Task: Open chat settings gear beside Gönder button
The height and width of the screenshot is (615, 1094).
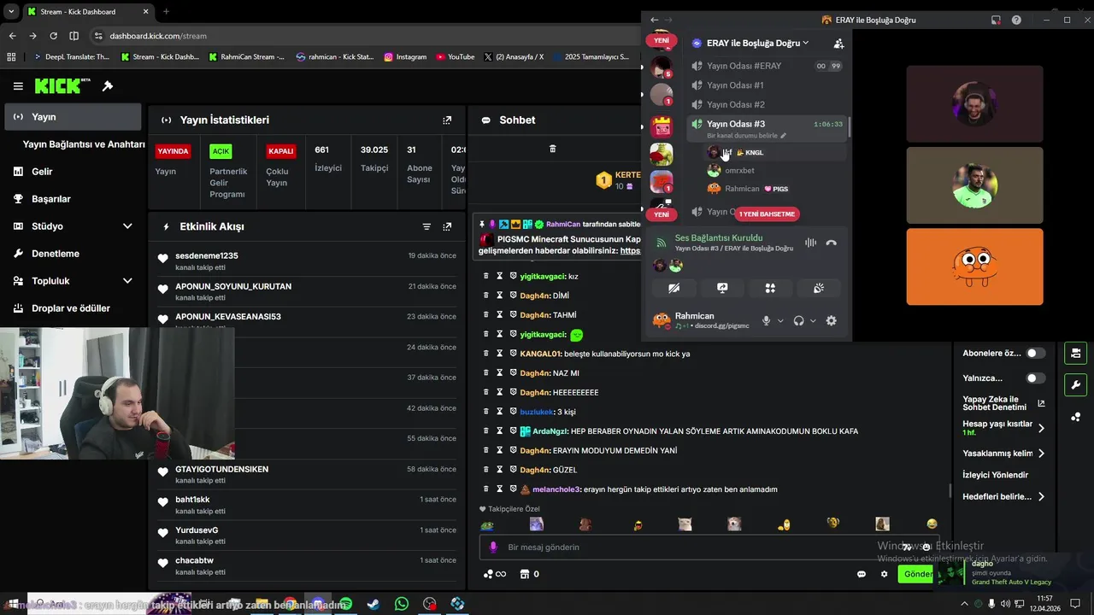Action: pyautogui.click(x=885, y=574)
